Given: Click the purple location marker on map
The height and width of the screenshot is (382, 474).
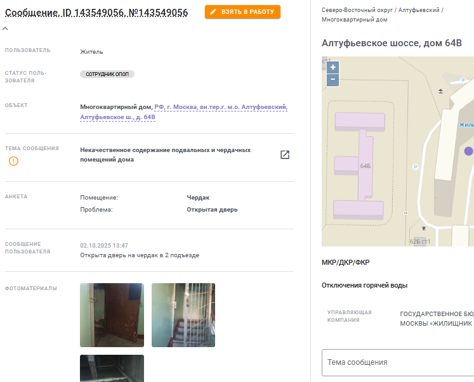Looking at the screenshot, I should coord(468,151).
